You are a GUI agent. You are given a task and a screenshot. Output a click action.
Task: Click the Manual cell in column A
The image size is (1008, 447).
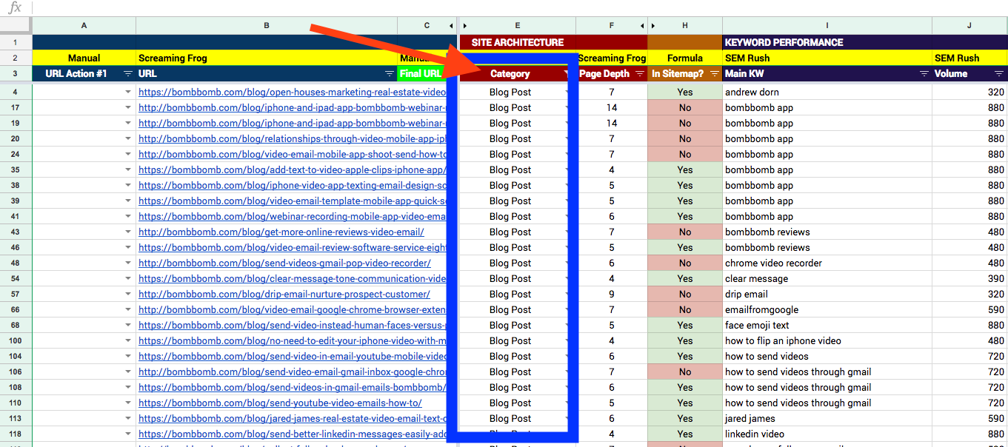coord(84,58)
